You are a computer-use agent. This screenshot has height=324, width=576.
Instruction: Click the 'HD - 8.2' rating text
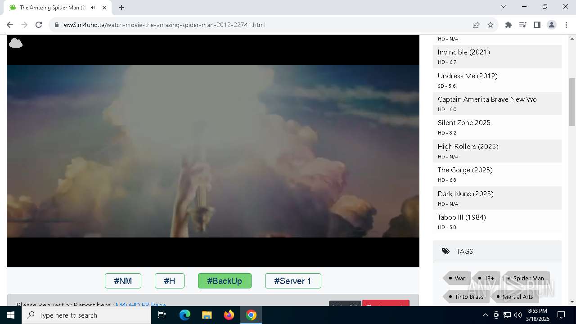tap(447, 133)
